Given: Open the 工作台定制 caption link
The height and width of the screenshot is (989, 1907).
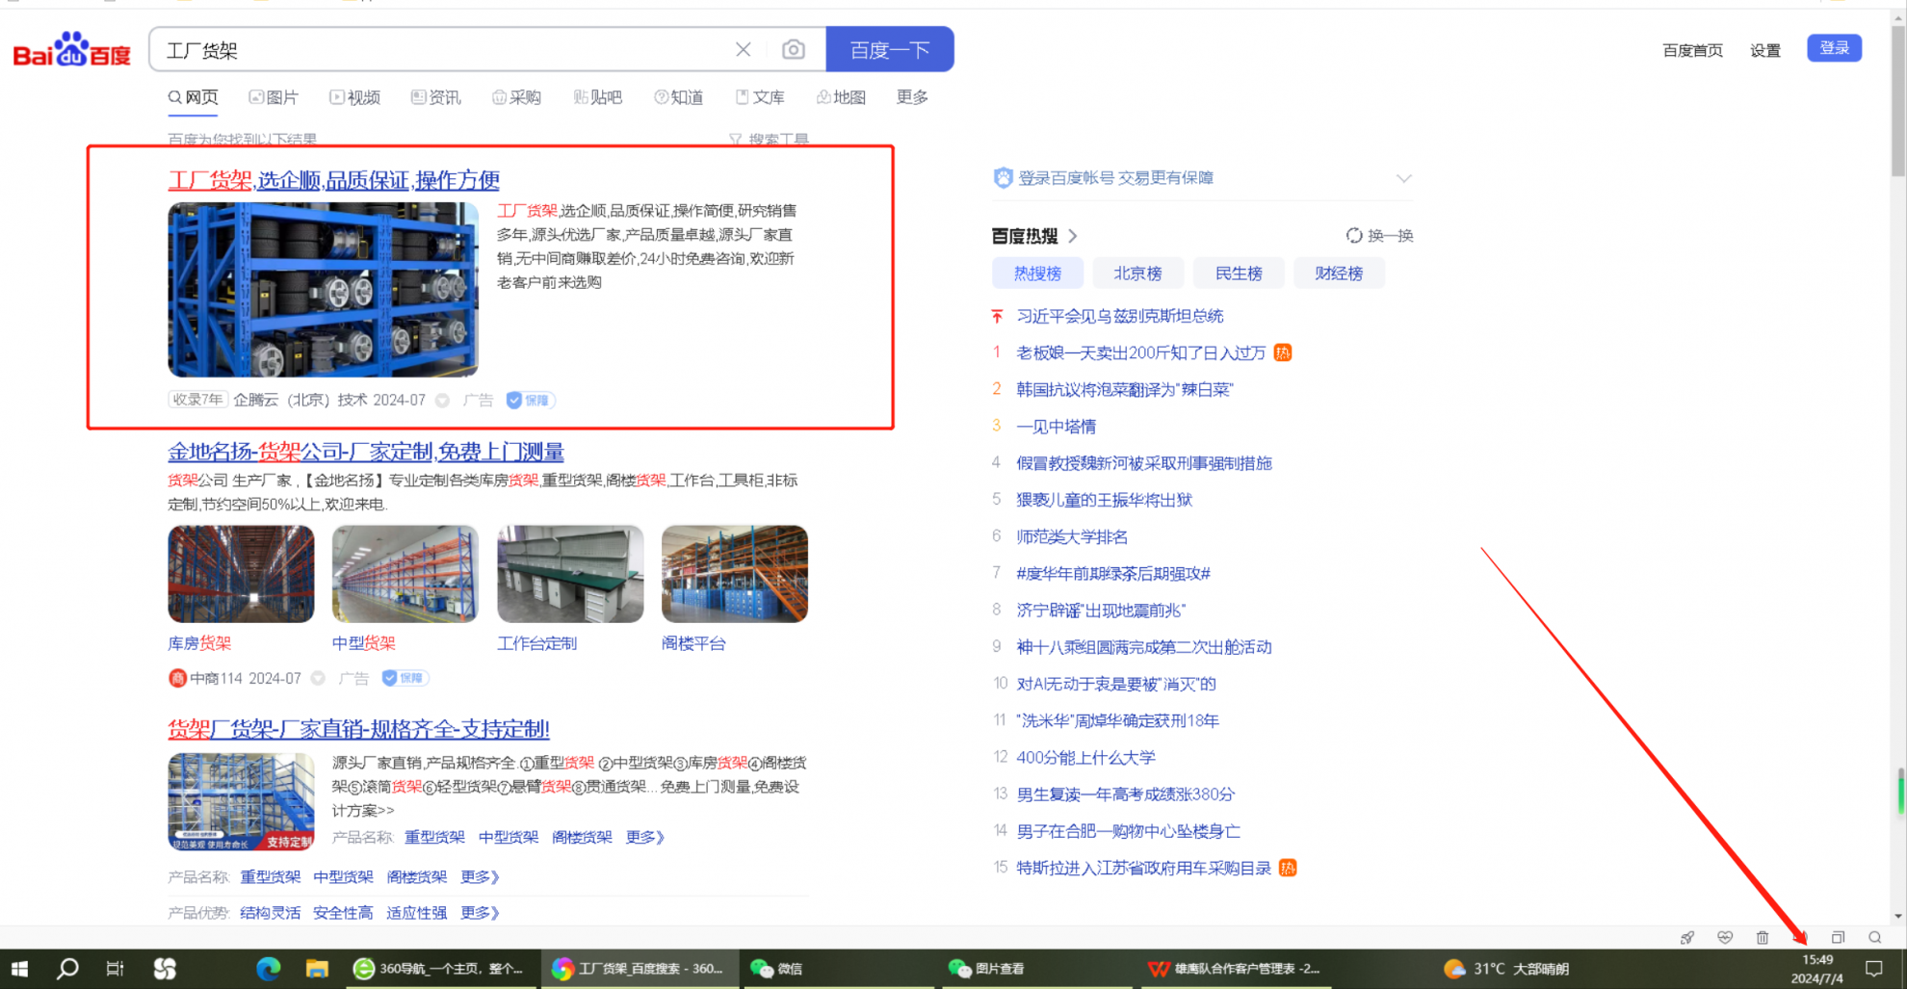Looking at the screenshot, I should pos(536,643).
